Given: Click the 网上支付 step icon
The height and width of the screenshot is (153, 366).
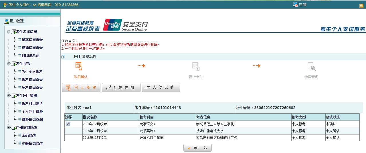Looking at the screenshot, I should point(196,66).
